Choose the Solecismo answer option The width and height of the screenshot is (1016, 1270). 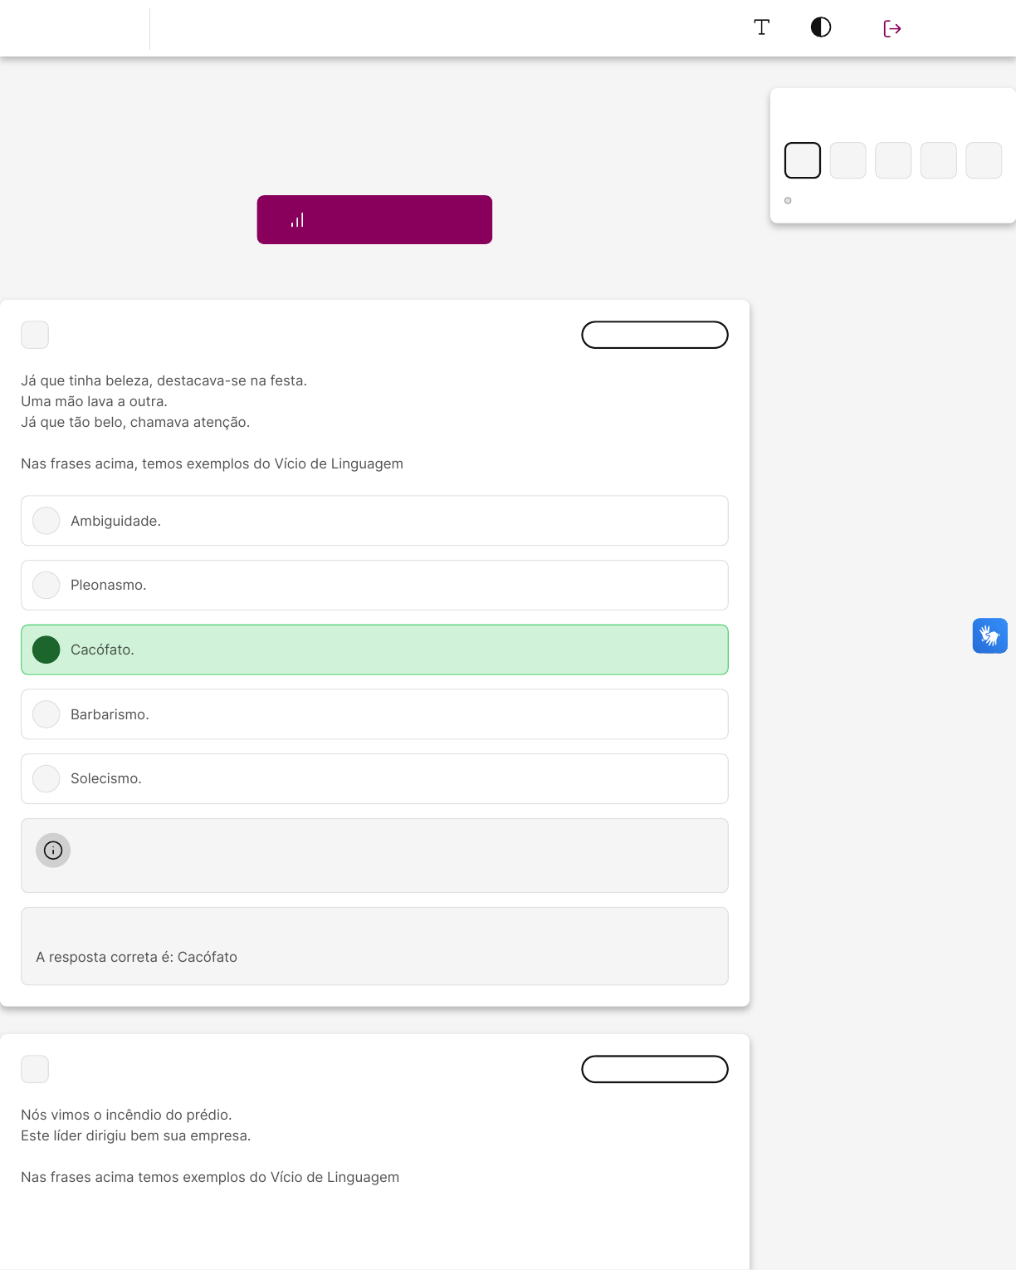click(x=46, y=779)
